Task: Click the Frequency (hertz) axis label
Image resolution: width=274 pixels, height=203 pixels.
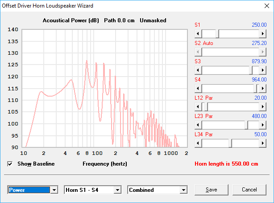Action: [105, 164]
